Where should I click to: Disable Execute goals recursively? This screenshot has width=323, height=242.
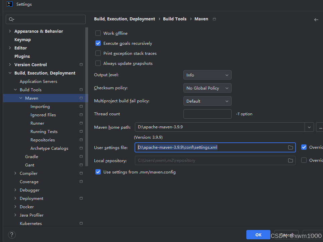coord(98,43)
